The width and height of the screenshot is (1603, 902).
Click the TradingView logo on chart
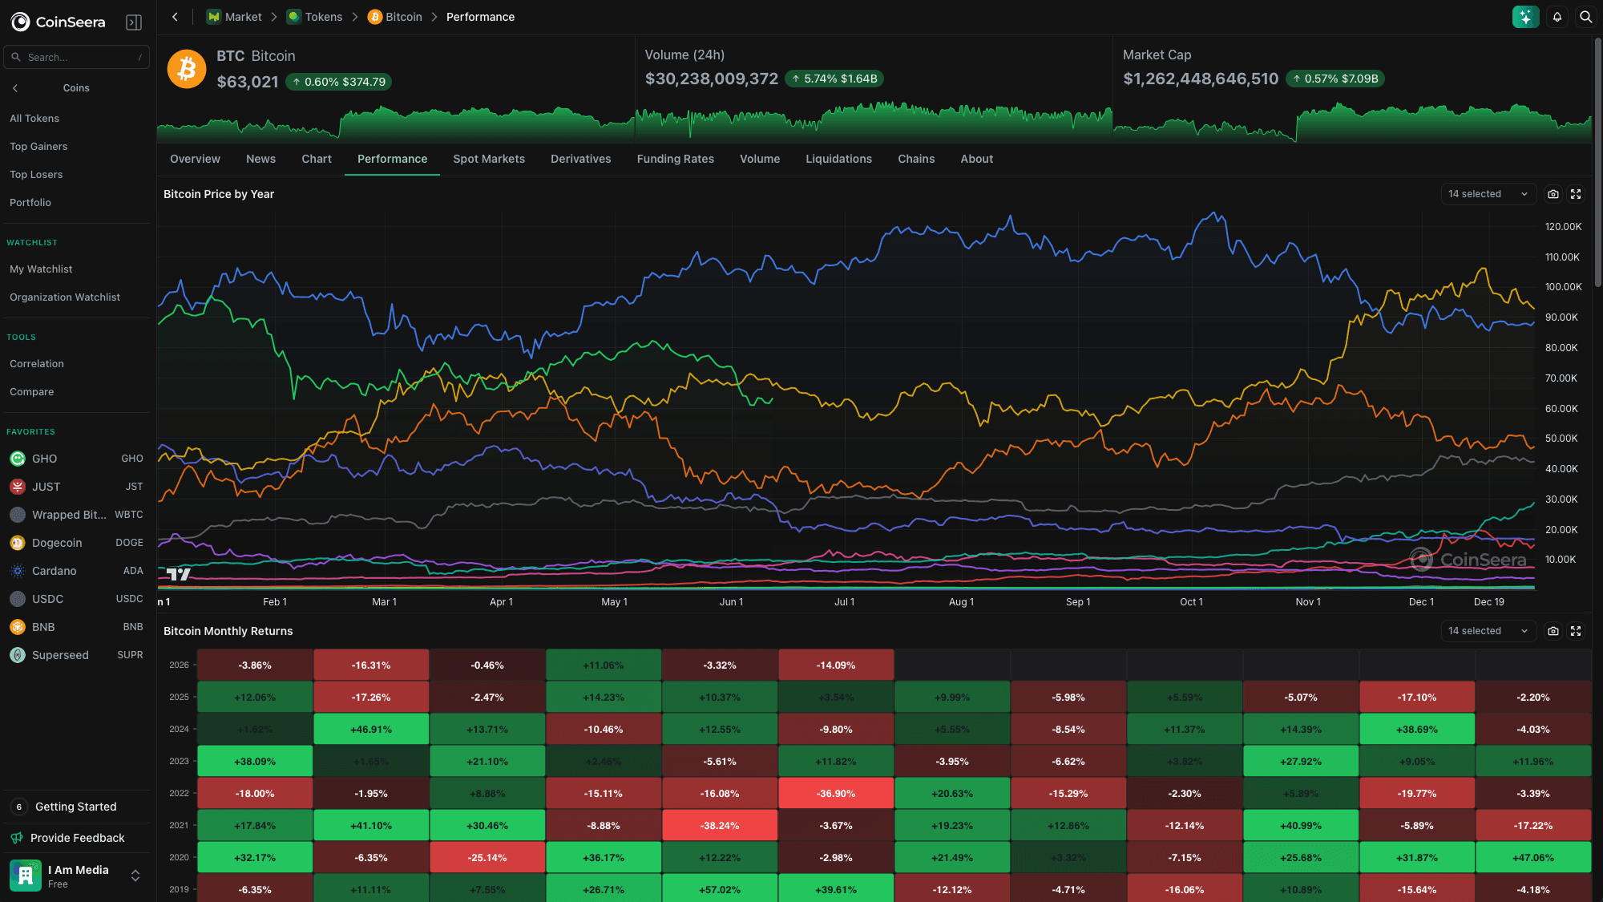tap(178, 574)
